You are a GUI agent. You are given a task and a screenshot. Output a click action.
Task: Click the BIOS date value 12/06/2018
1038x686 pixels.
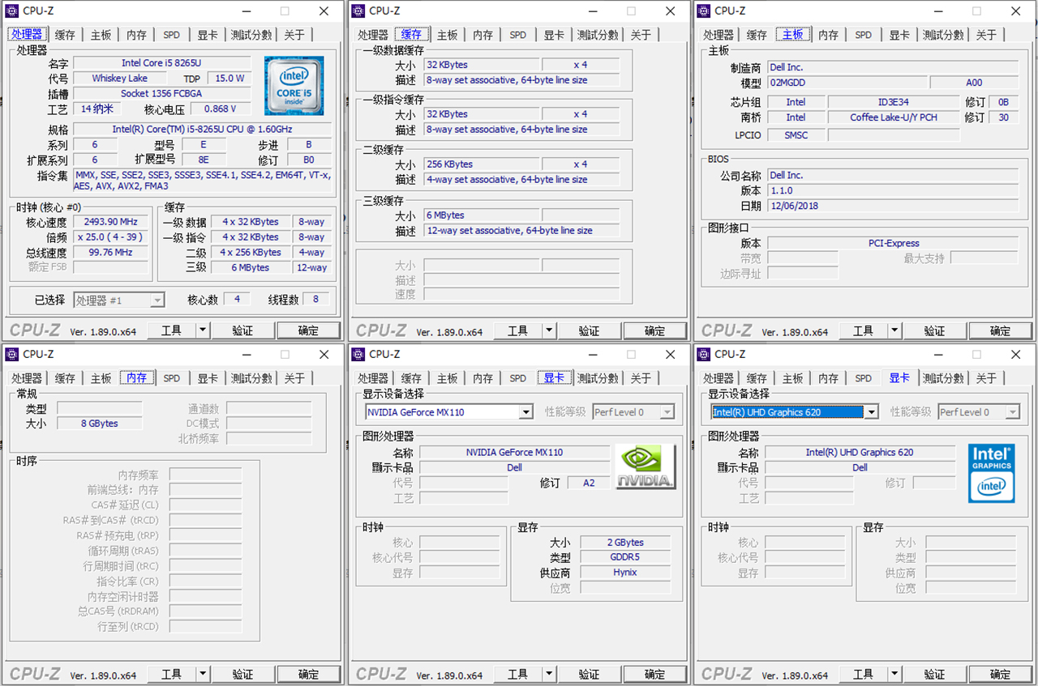click(892, 206)
